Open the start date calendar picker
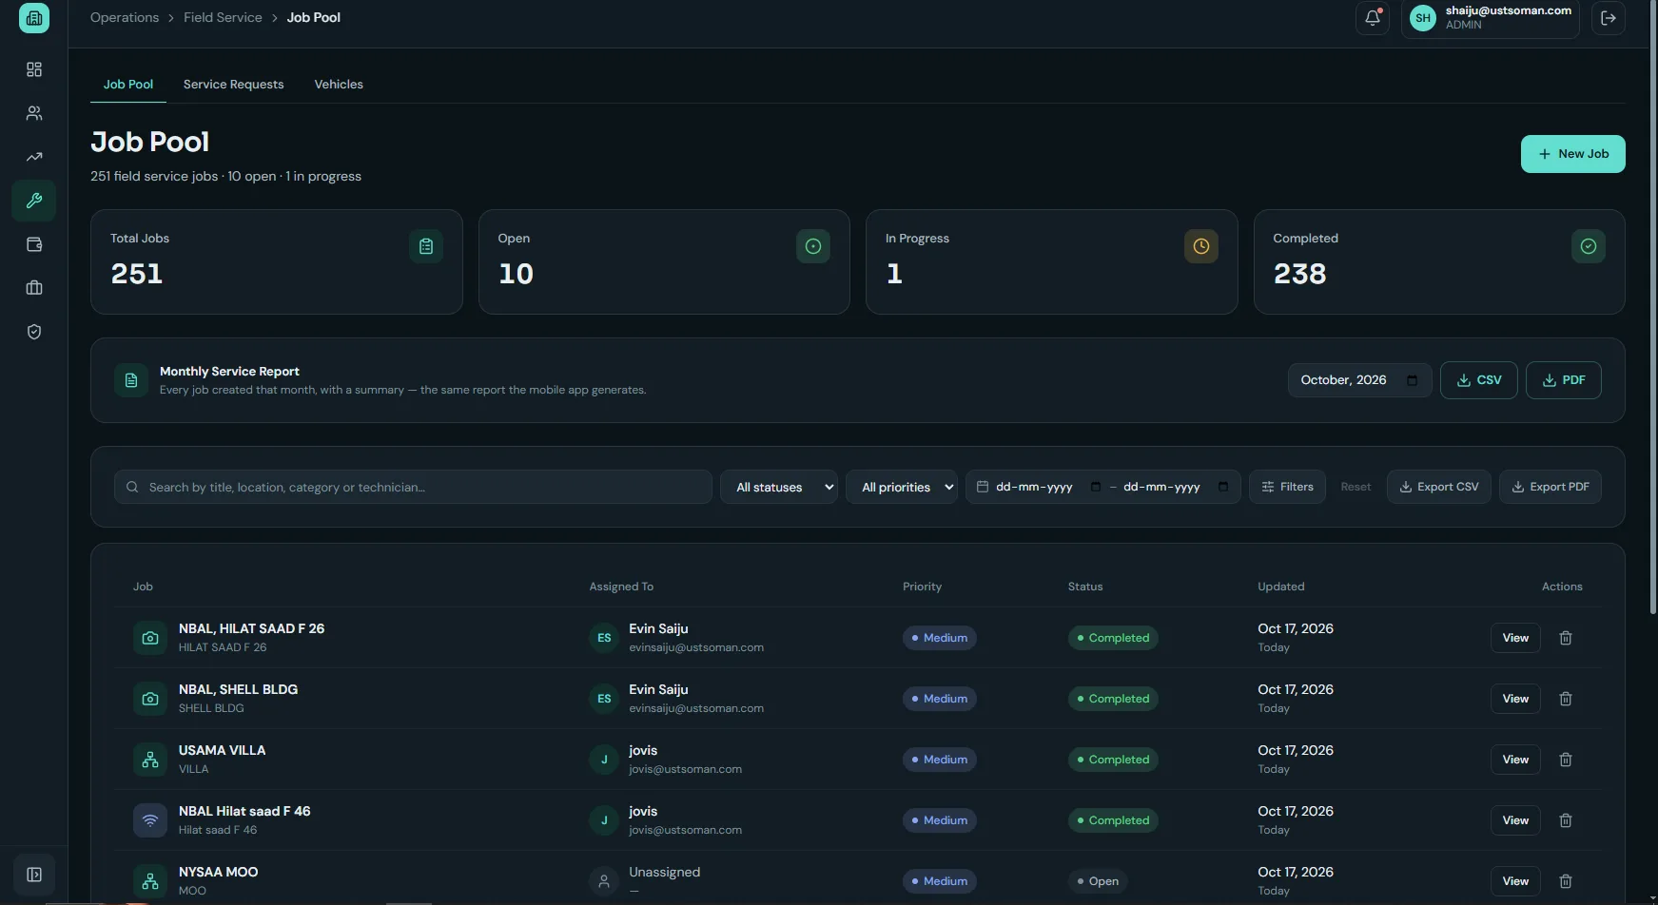Viewport: 1658px width, 905px height. 1096,487
